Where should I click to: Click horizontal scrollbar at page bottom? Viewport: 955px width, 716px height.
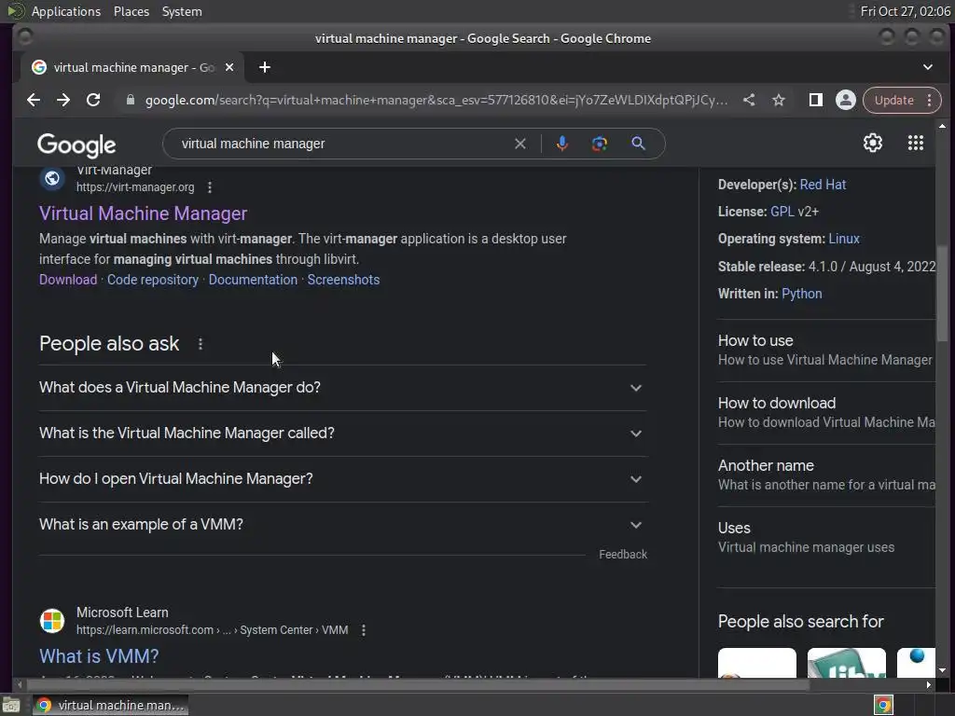pyautogui.click(x=417, y=685)
